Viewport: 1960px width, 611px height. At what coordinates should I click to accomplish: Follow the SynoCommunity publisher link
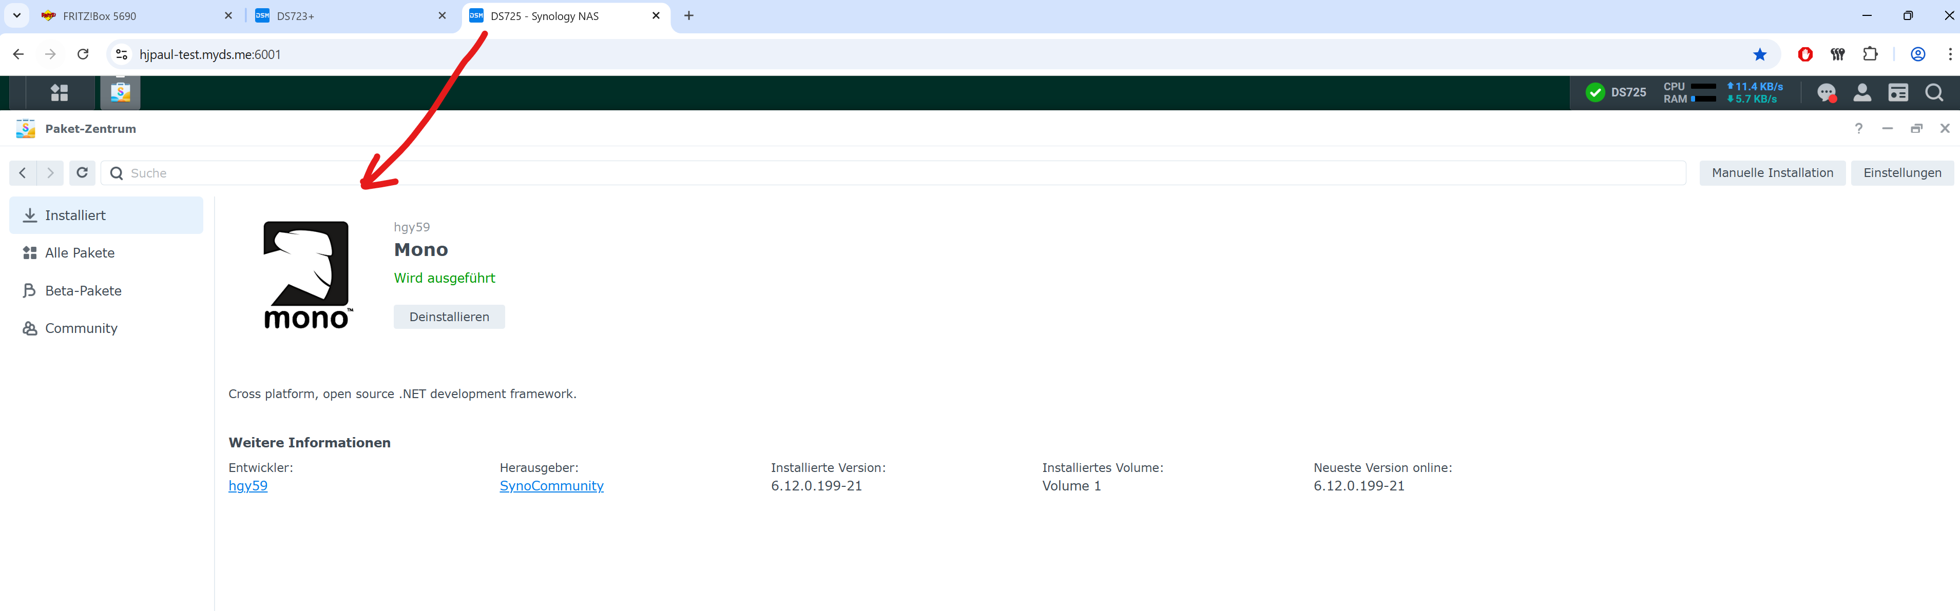(551, 486)
